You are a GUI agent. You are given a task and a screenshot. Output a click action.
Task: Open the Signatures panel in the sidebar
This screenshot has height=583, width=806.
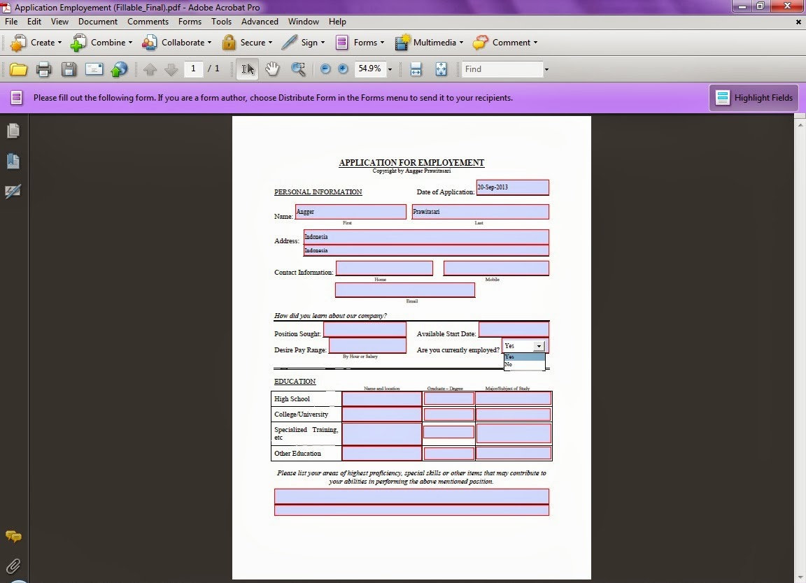(13, 192)
